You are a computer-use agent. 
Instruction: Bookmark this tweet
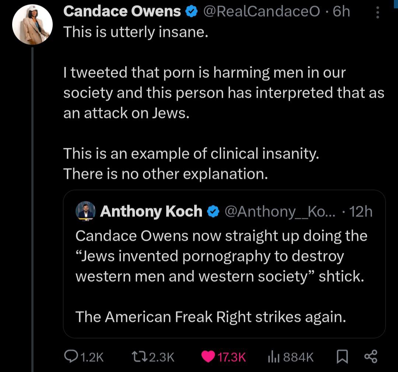[342, 357]
